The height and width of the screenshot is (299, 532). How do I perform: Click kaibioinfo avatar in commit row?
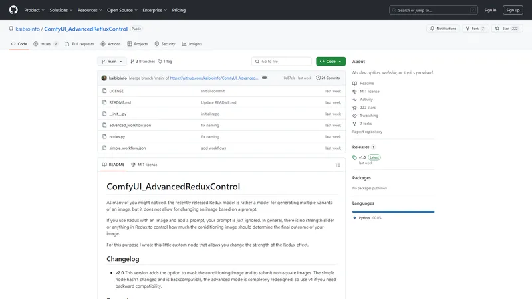pyautogui.click(x=104, y=78)
